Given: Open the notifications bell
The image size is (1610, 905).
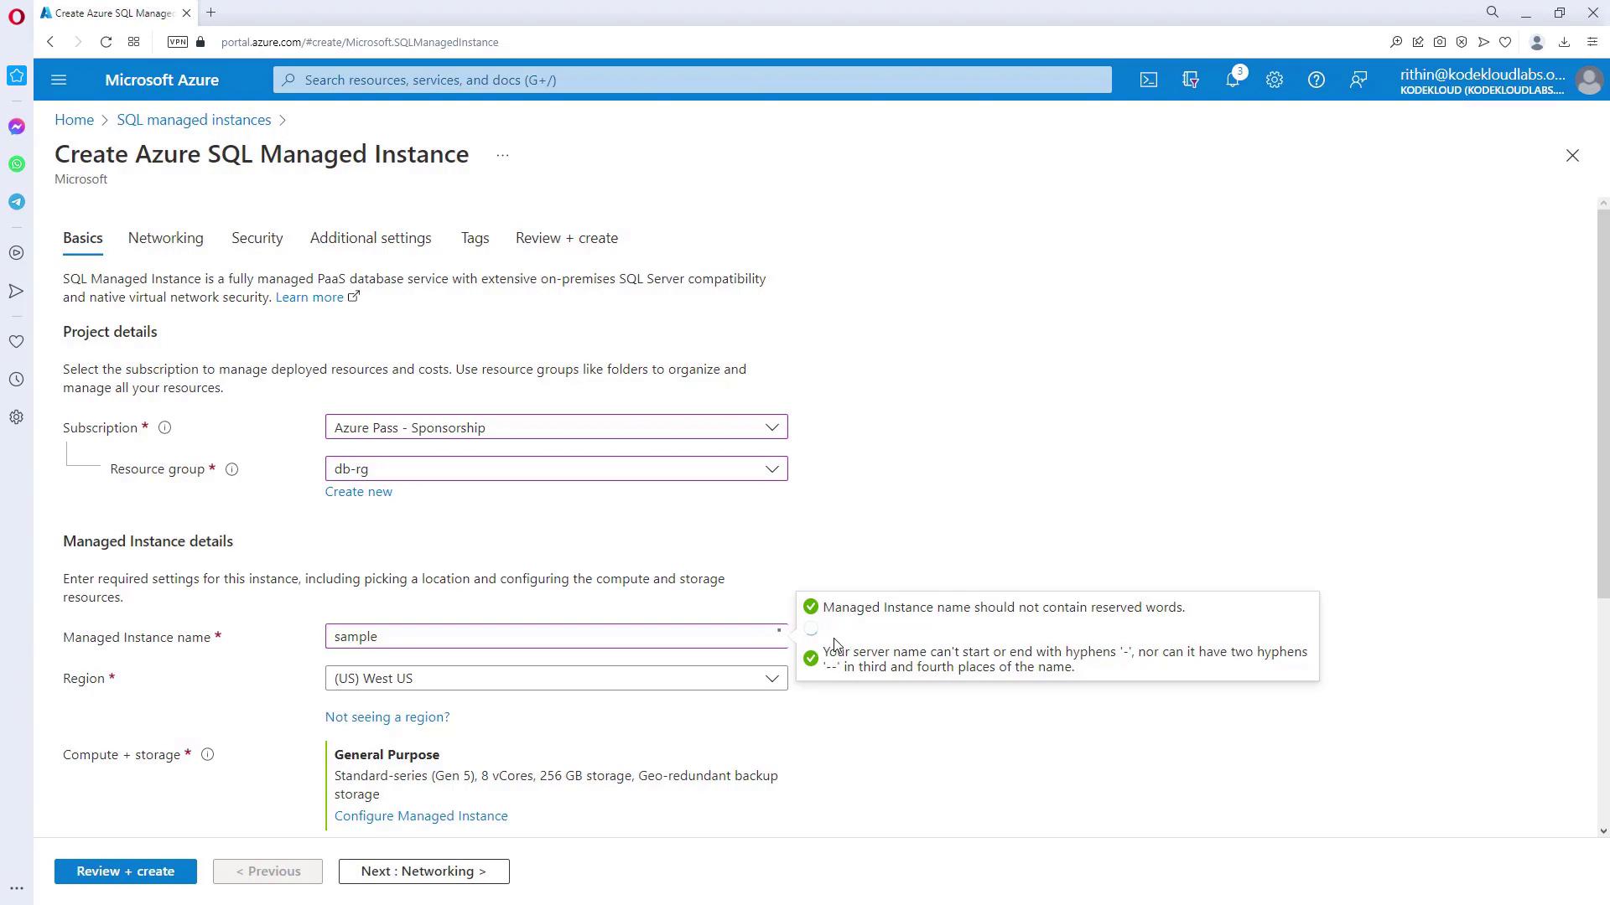Looking at the screenshot, I should tap(1232, 80).
